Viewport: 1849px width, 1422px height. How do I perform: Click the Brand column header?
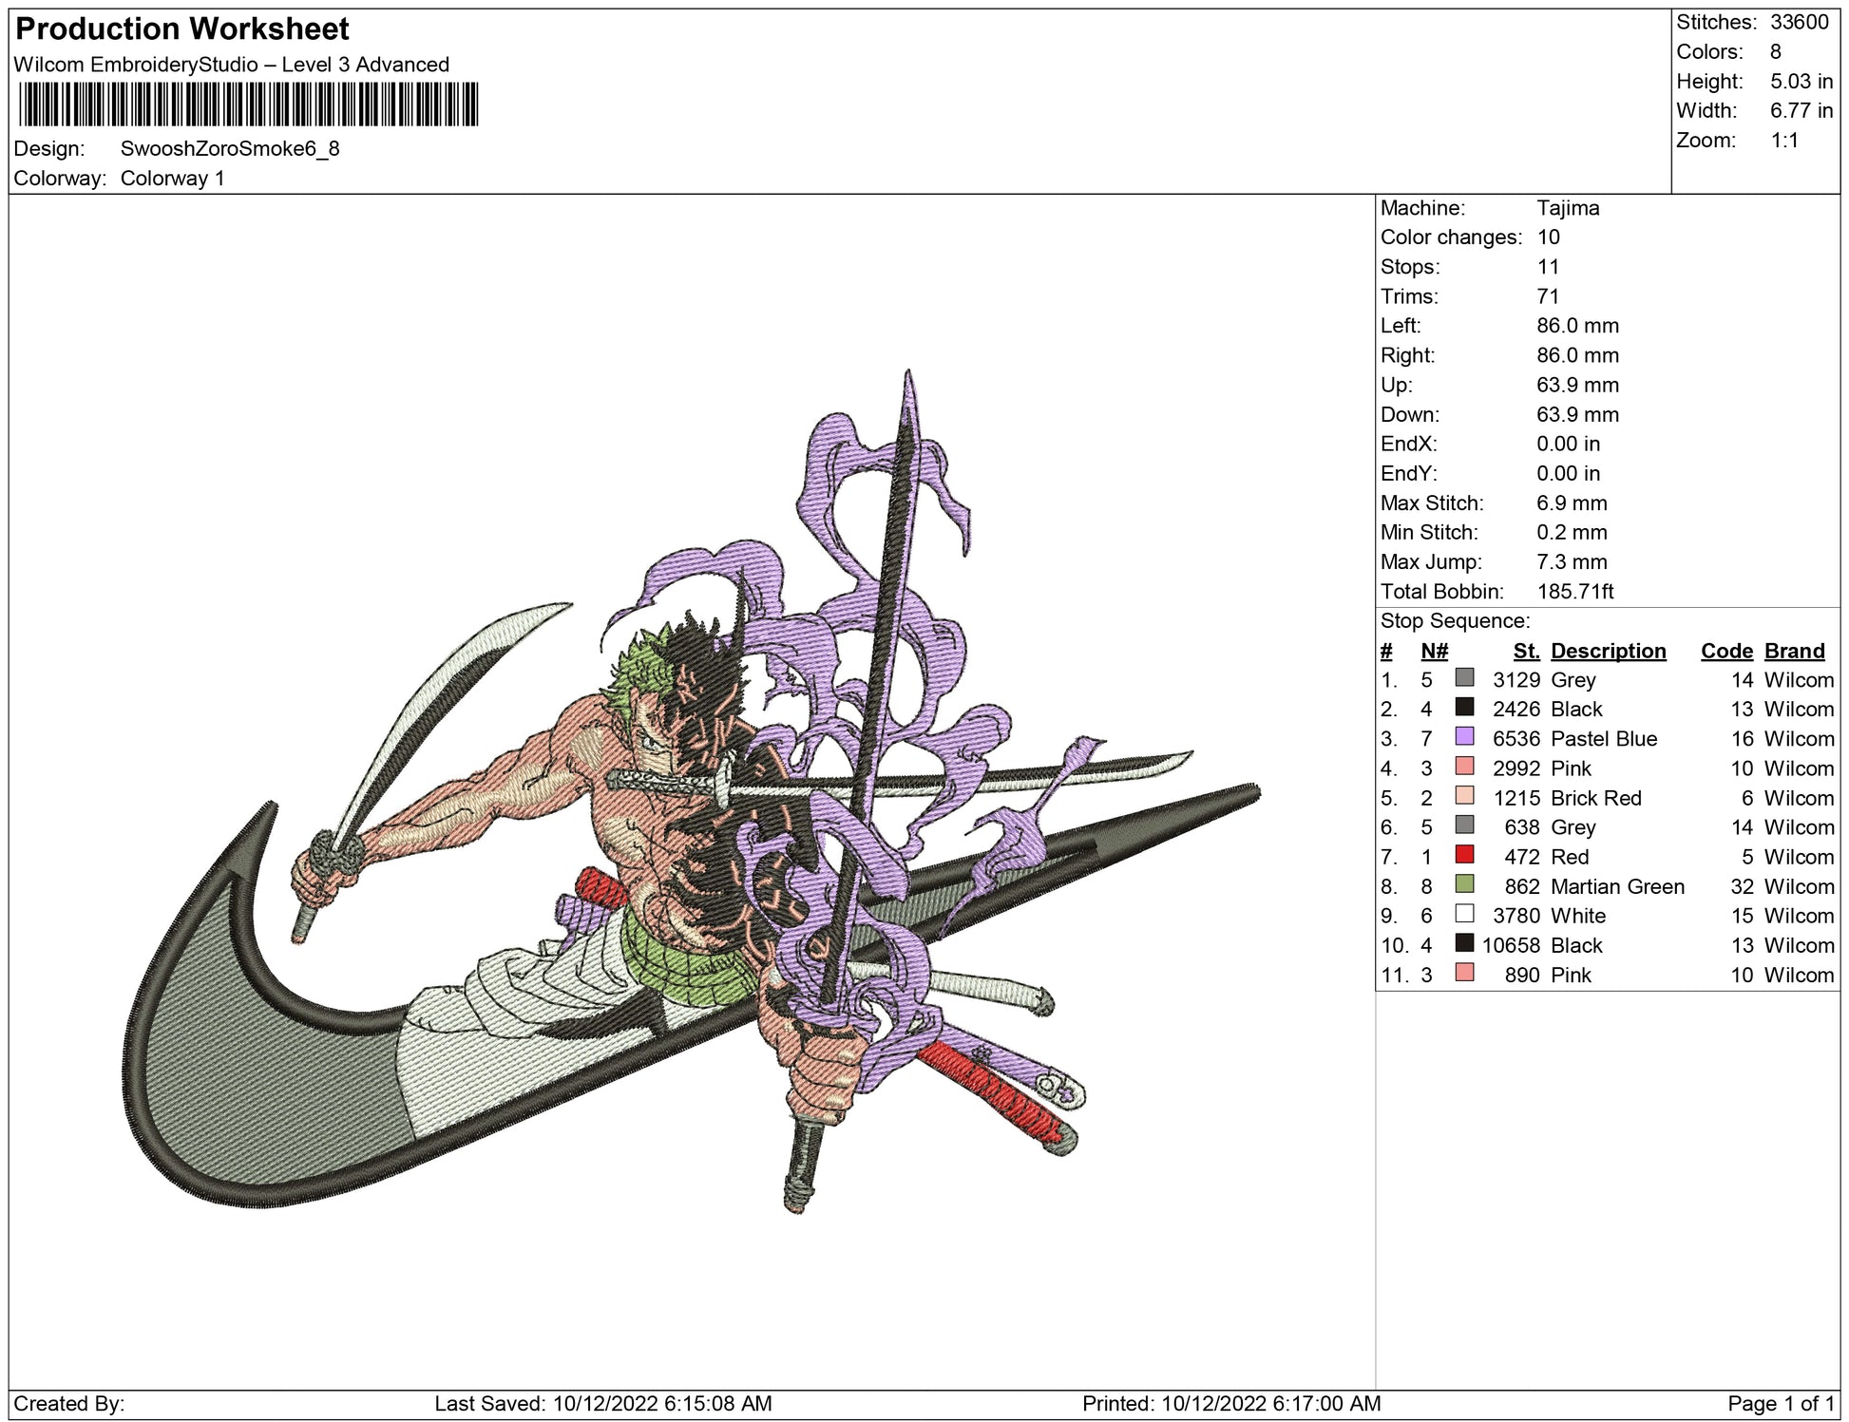coord(1794,651)
